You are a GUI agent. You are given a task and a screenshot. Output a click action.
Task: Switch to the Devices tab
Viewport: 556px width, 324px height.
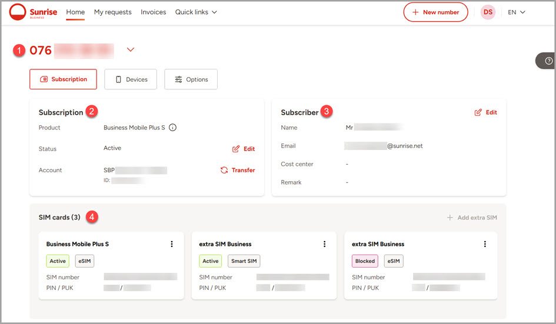tap(131, 79)
